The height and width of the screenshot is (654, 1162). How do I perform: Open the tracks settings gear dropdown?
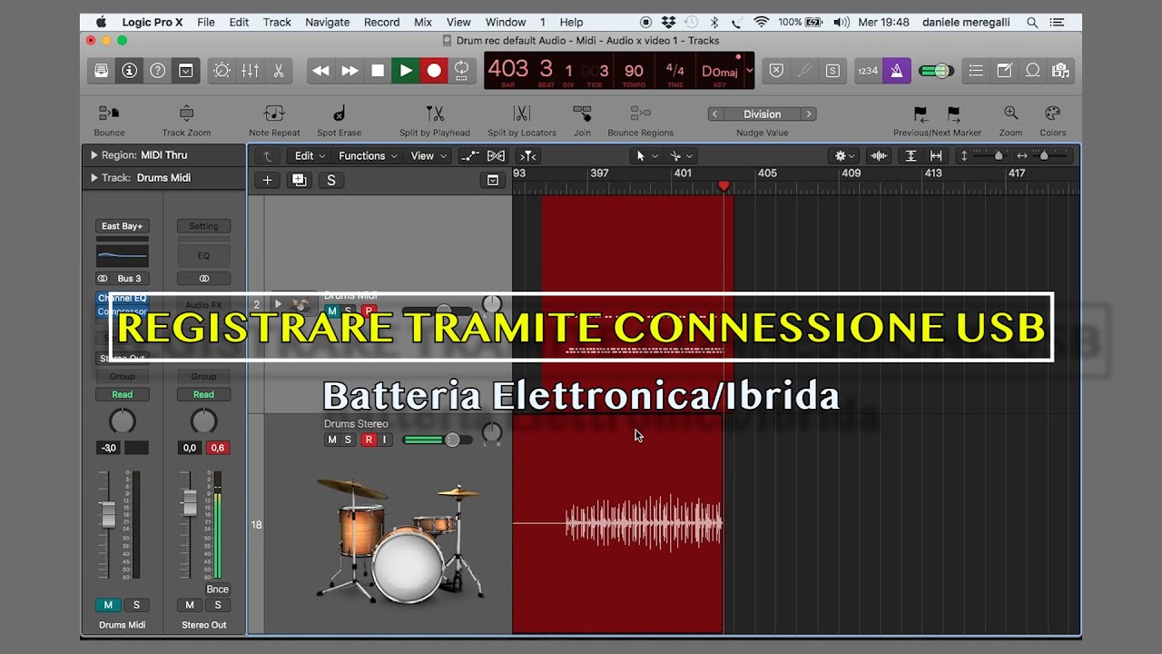[x=844, y=155]
